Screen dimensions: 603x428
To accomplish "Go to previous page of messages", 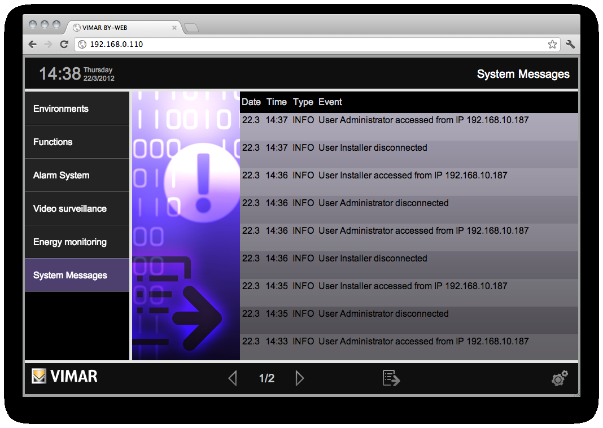I will (x=232, y=378).
